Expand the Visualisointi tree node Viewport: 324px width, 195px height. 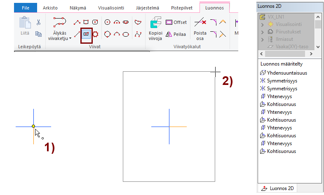[263, 24]
